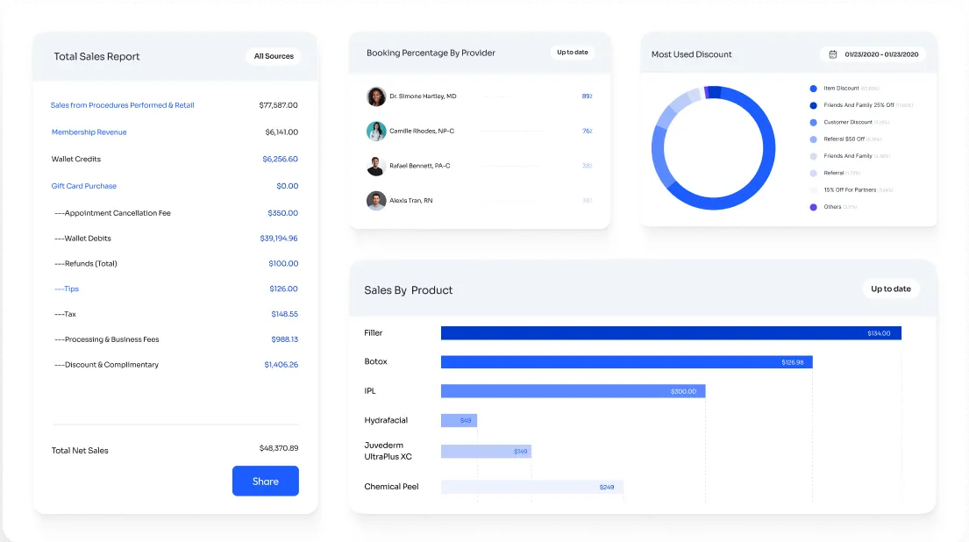Click the Tips line item link
Image resolution: width=969 pixels, height=542 pixels.
click(x=67, y=289)
